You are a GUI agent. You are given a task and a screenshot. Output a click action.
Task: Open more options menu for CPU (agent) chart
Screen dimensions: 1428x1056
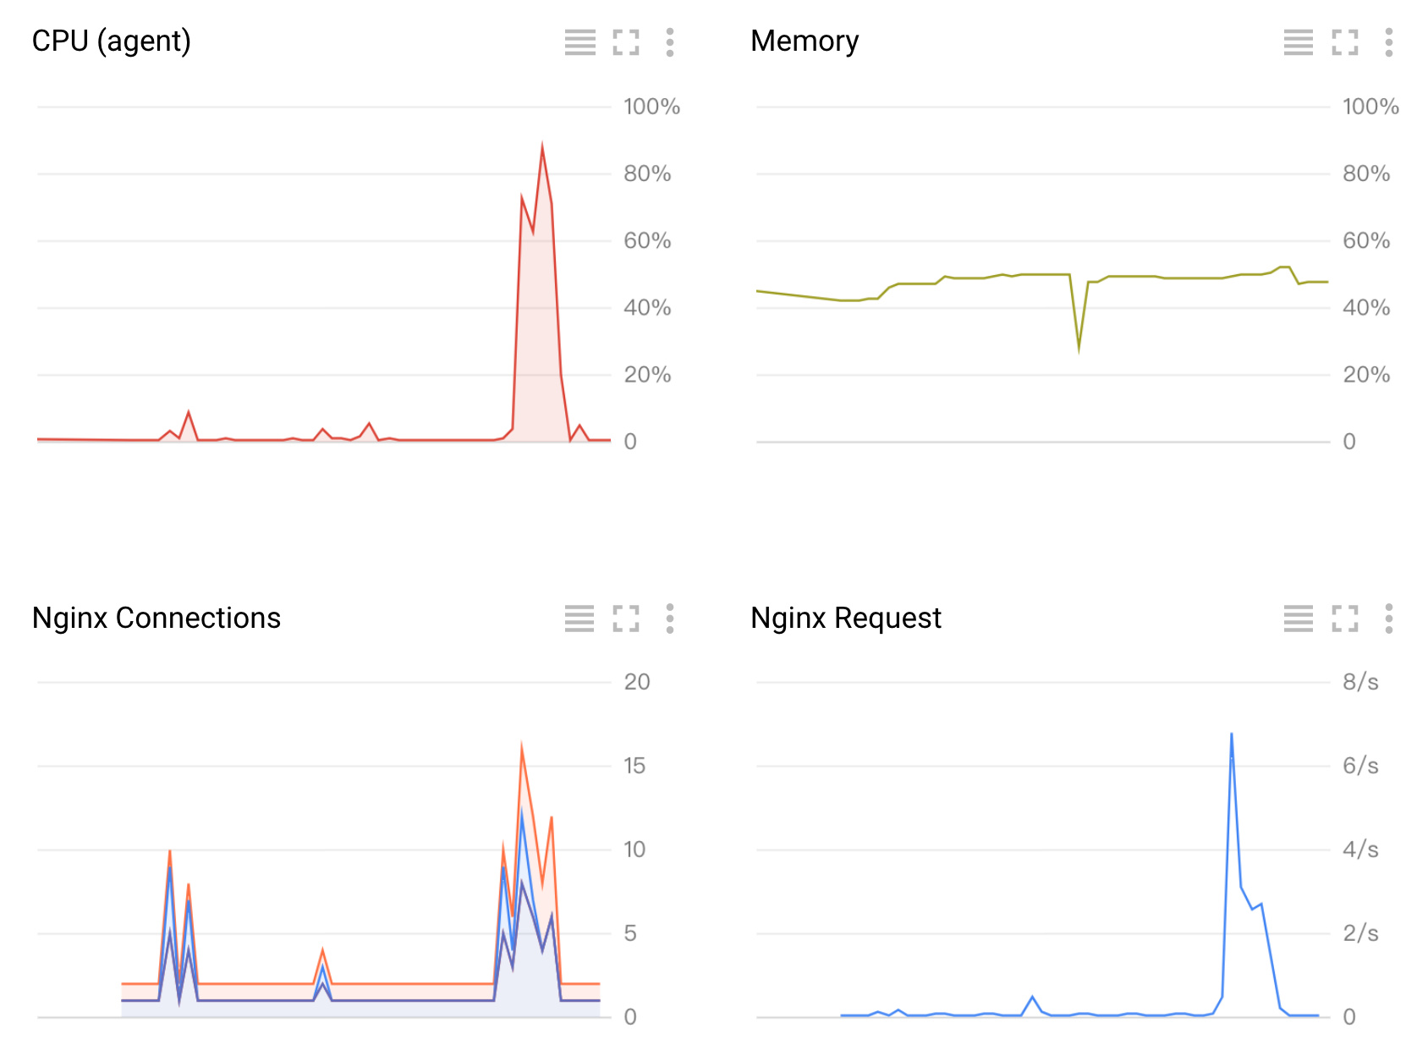(x=670, y=41)
